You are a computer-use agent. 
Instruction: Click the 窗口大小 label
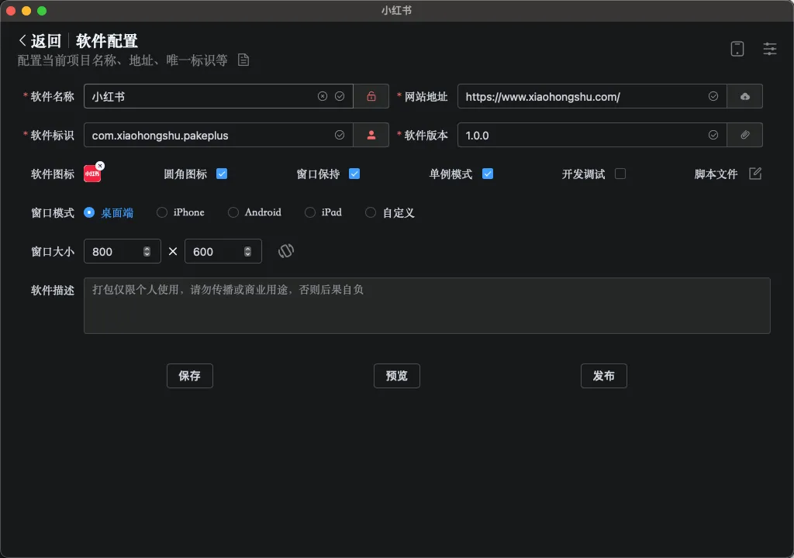click(53, 252)
